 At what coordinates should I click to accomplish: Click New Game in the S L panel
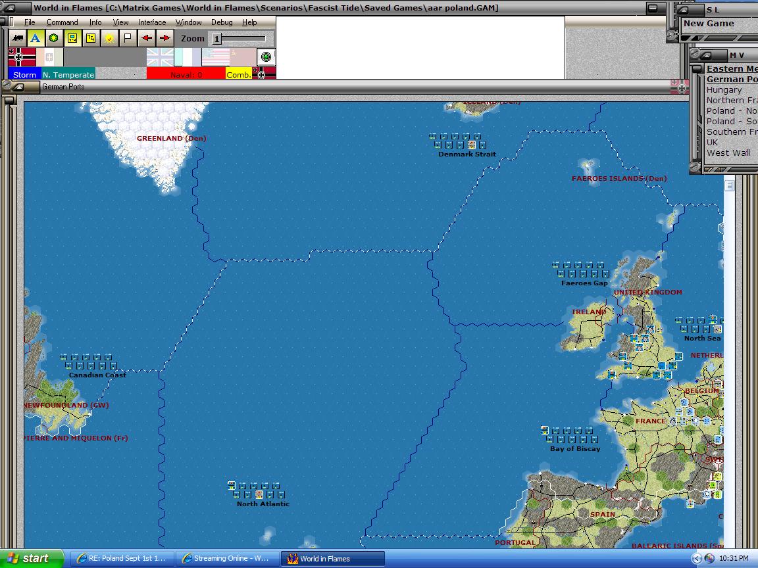pos(709,23)
